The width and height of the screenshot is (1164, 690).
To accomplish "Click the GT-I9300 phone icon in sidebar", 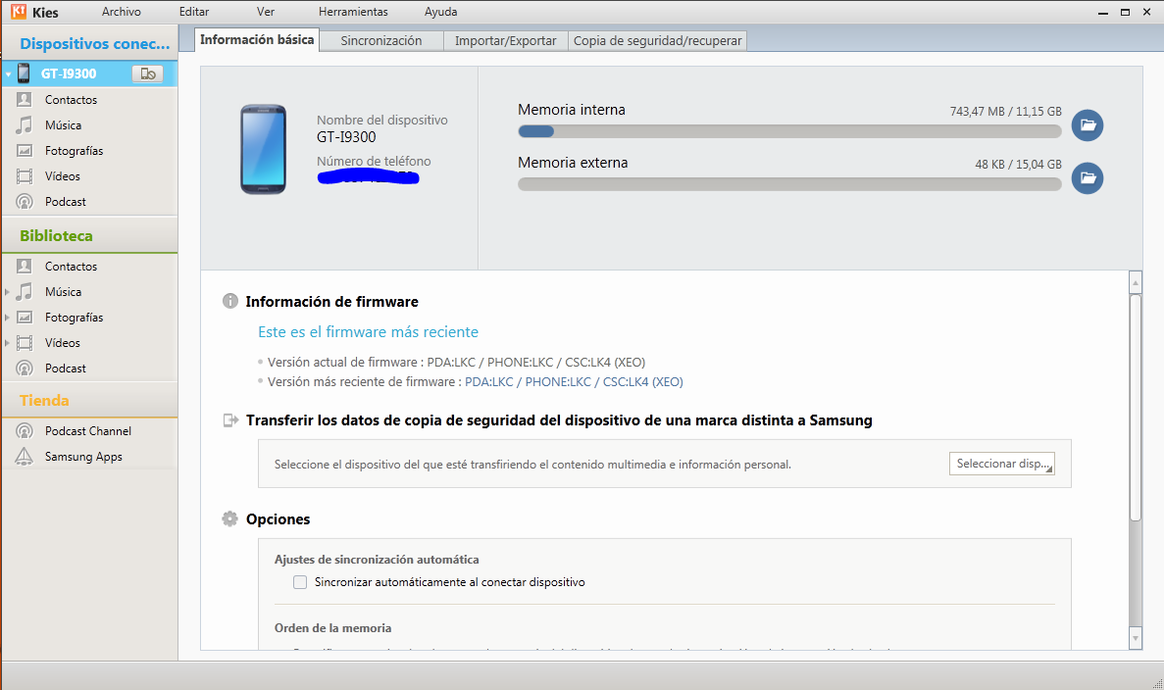I will (24, 73).
